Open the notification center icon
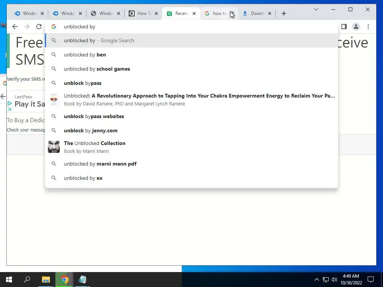Image resolution: width=383 pixels, height=287 pixels. [x=371, y=280]
